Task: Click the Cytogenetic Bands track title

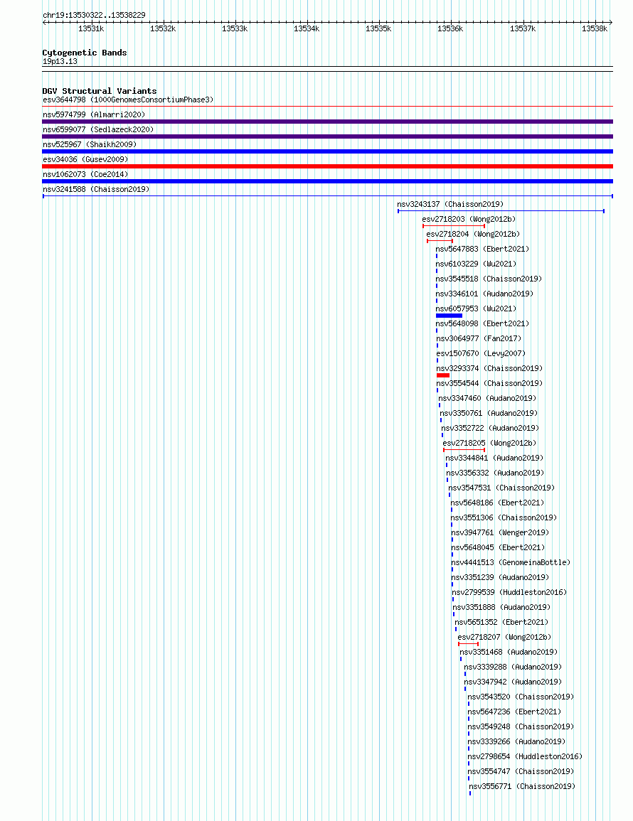Action: (85, 53)
